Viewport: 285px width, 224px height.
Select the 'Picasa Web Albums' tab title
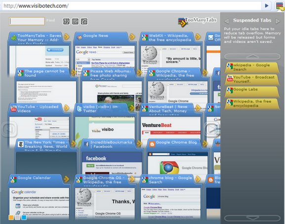pyautogui.click(x=111, y=74)
